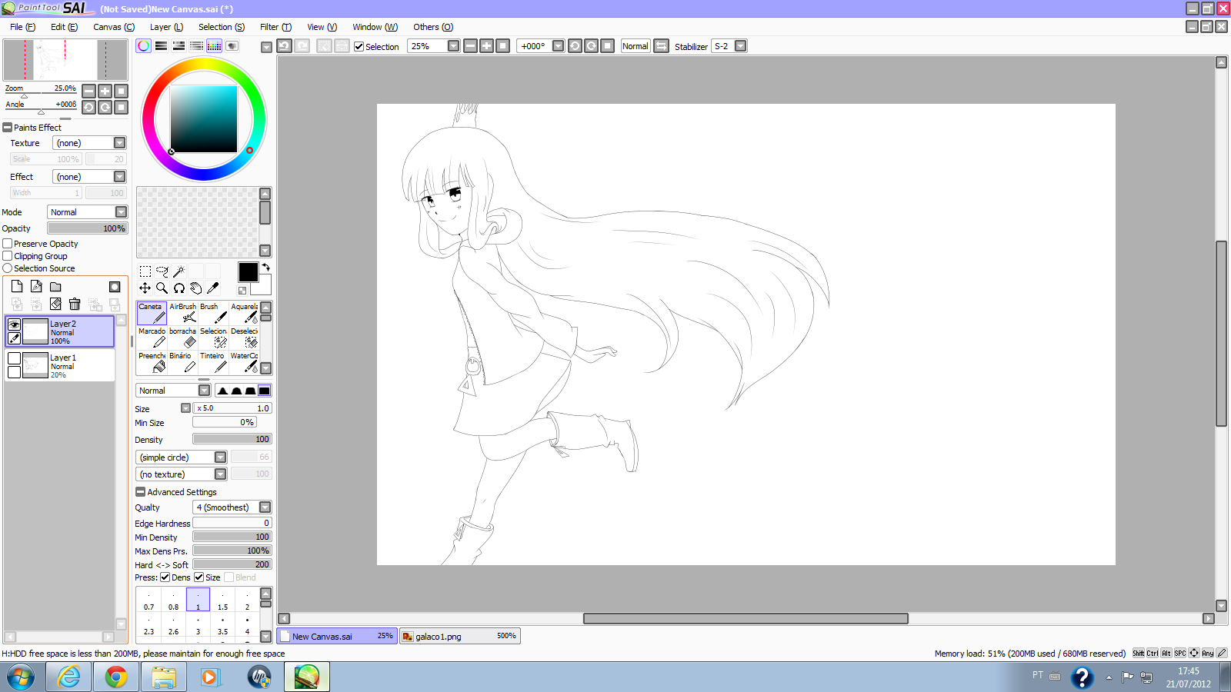Adjust the layer Opacity slider
The width and height of the screenshot is (1231, 692).
point(87,228)
